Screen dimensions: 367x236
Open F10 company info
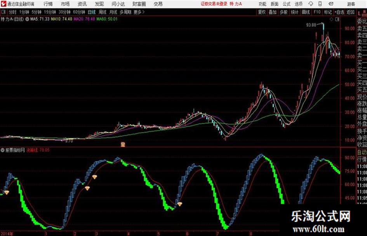coord(317,12)
